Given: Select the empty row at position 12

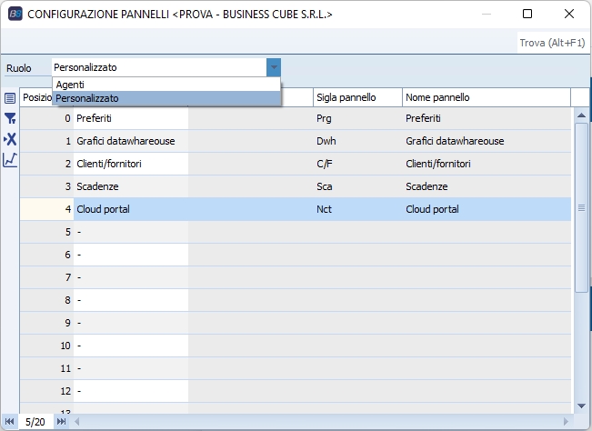Looking at the screenshot, I should point(296,391).
